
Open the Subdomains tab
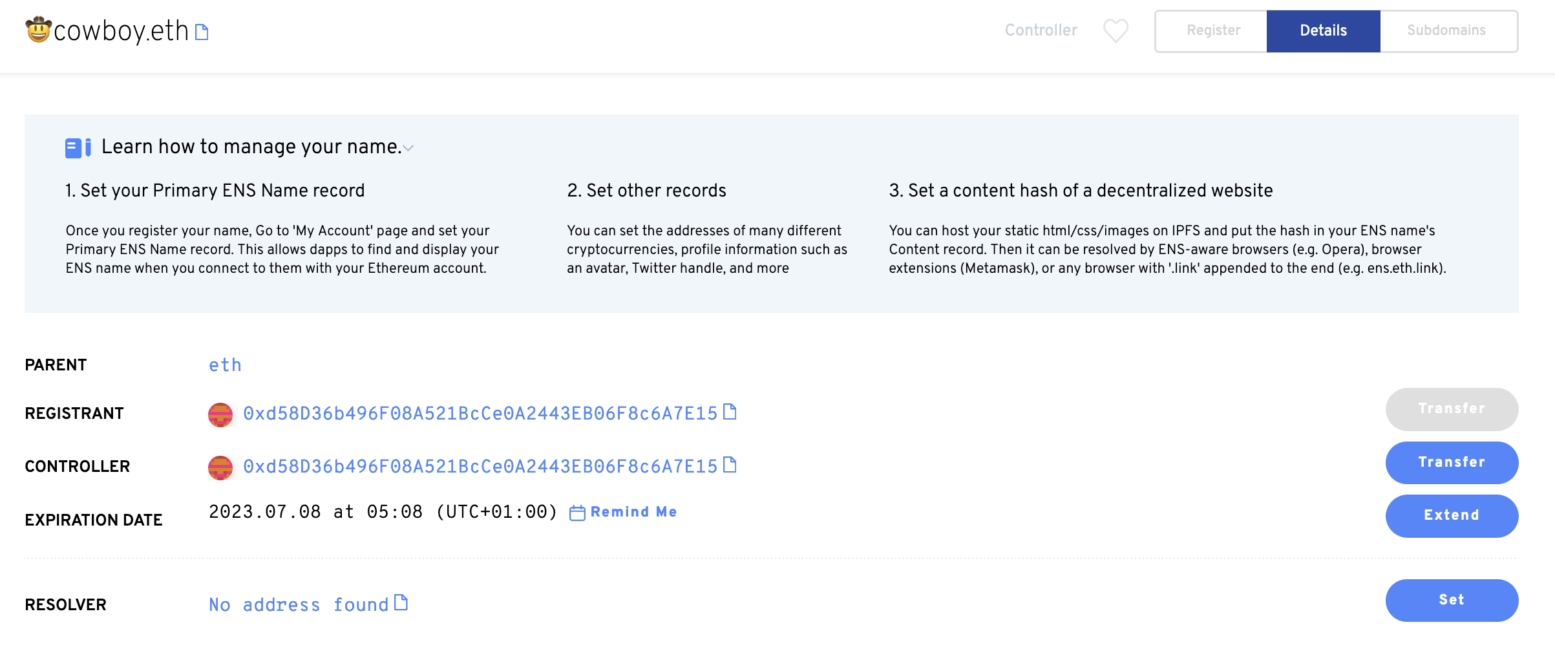1447,30
